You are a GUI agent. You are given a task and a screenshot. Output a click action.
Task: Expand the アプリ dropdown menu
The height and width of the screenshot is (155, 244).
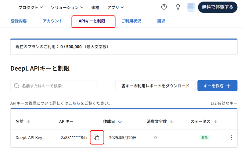coord(116,7)
